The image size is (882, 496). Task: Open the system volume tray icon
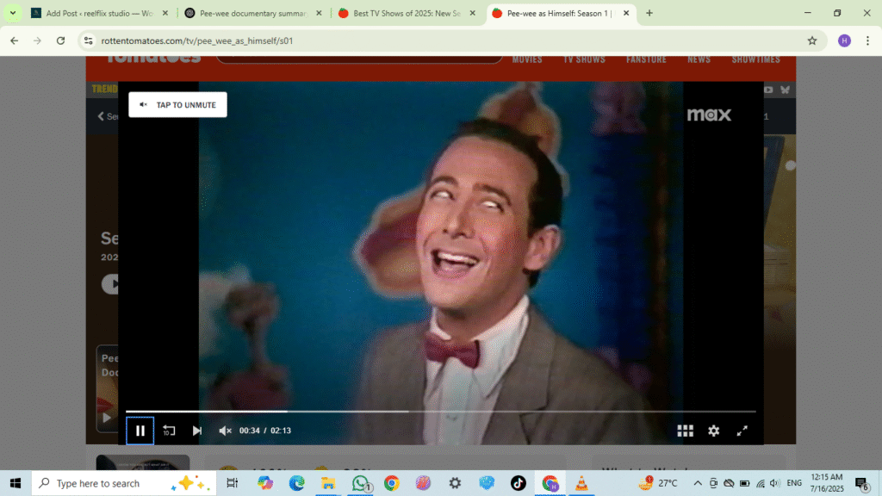[x=775, y=483]
